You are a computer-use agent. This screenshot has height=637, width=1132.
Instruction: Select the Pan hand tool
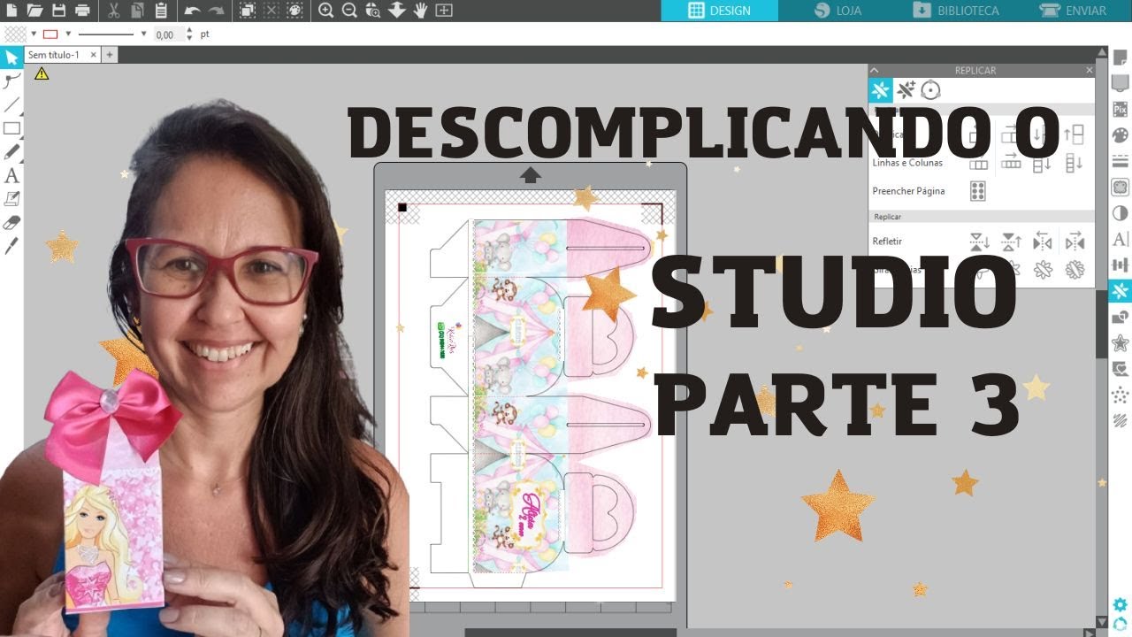click(x=420, y=11)
